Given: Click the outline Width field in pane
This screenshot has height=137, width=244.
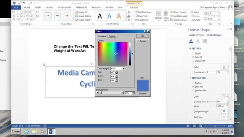Looking at the screenshot, I should click(223, 106).
